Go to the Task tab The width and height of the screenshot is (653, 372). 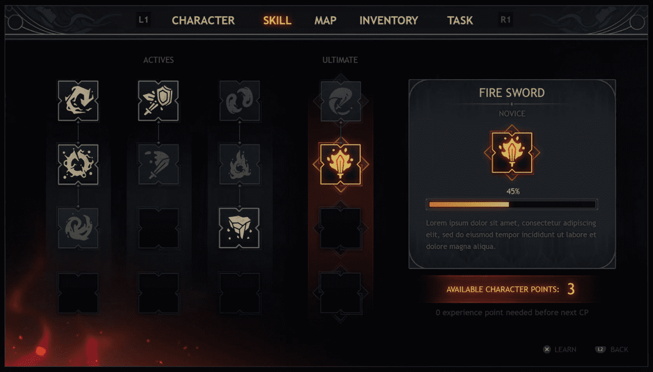coord(460,20)
